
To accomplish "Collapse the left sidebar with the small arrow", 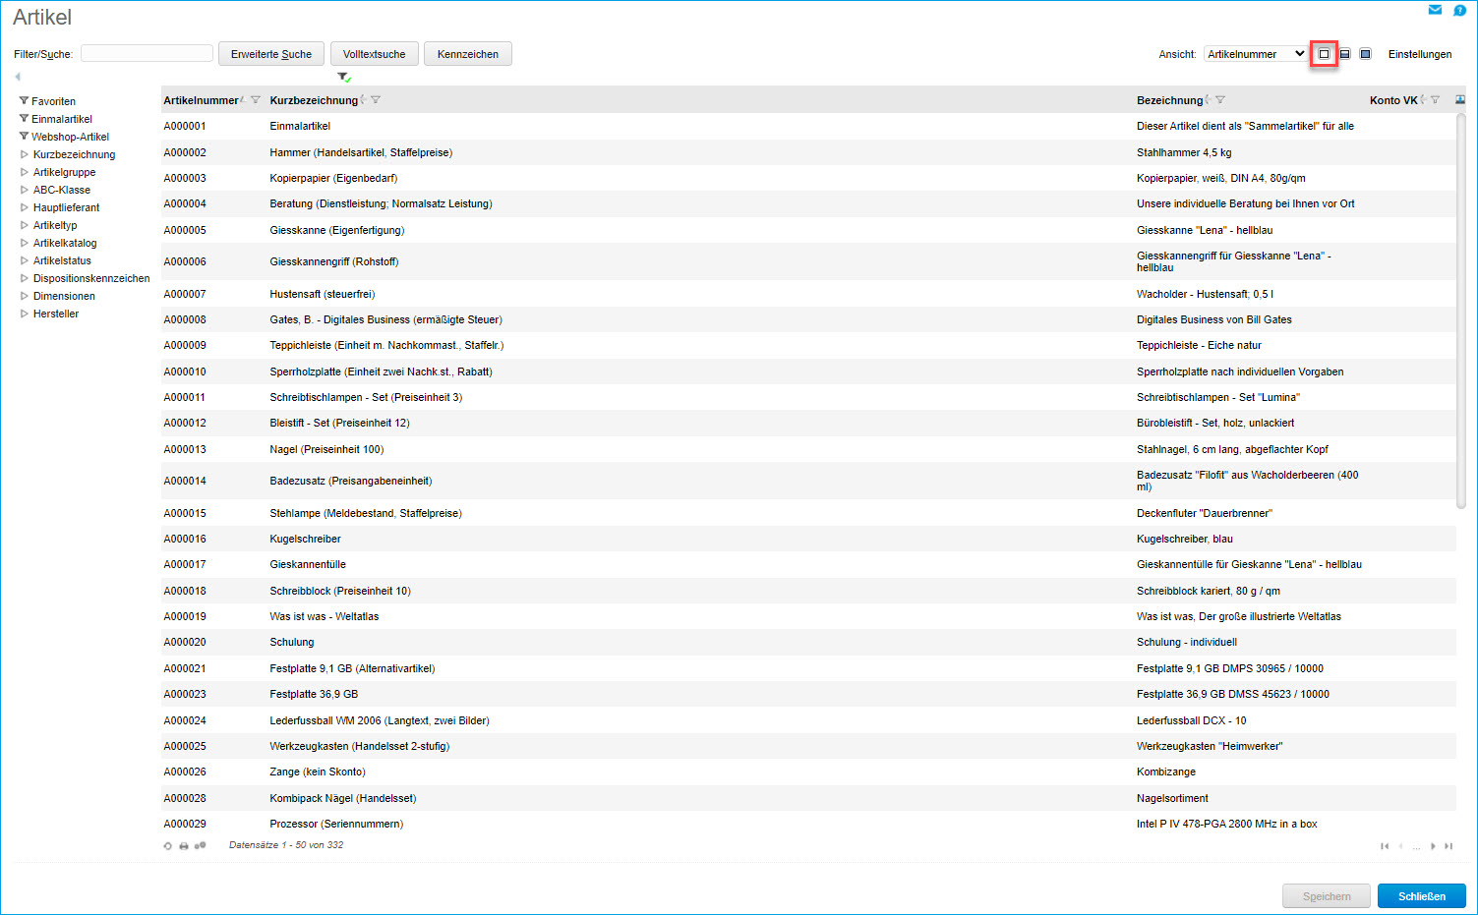I will click(18, 77).
